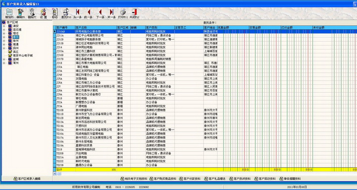Open the 查找F10 search tool
The height and width of the screenshot is (190, 357).
[x=66, y=13]
